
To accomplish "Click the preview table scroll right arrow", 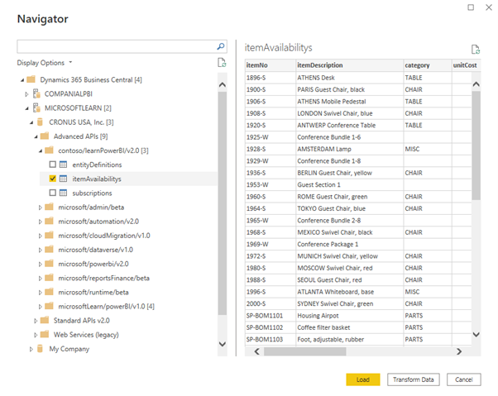I will (459, 351).
